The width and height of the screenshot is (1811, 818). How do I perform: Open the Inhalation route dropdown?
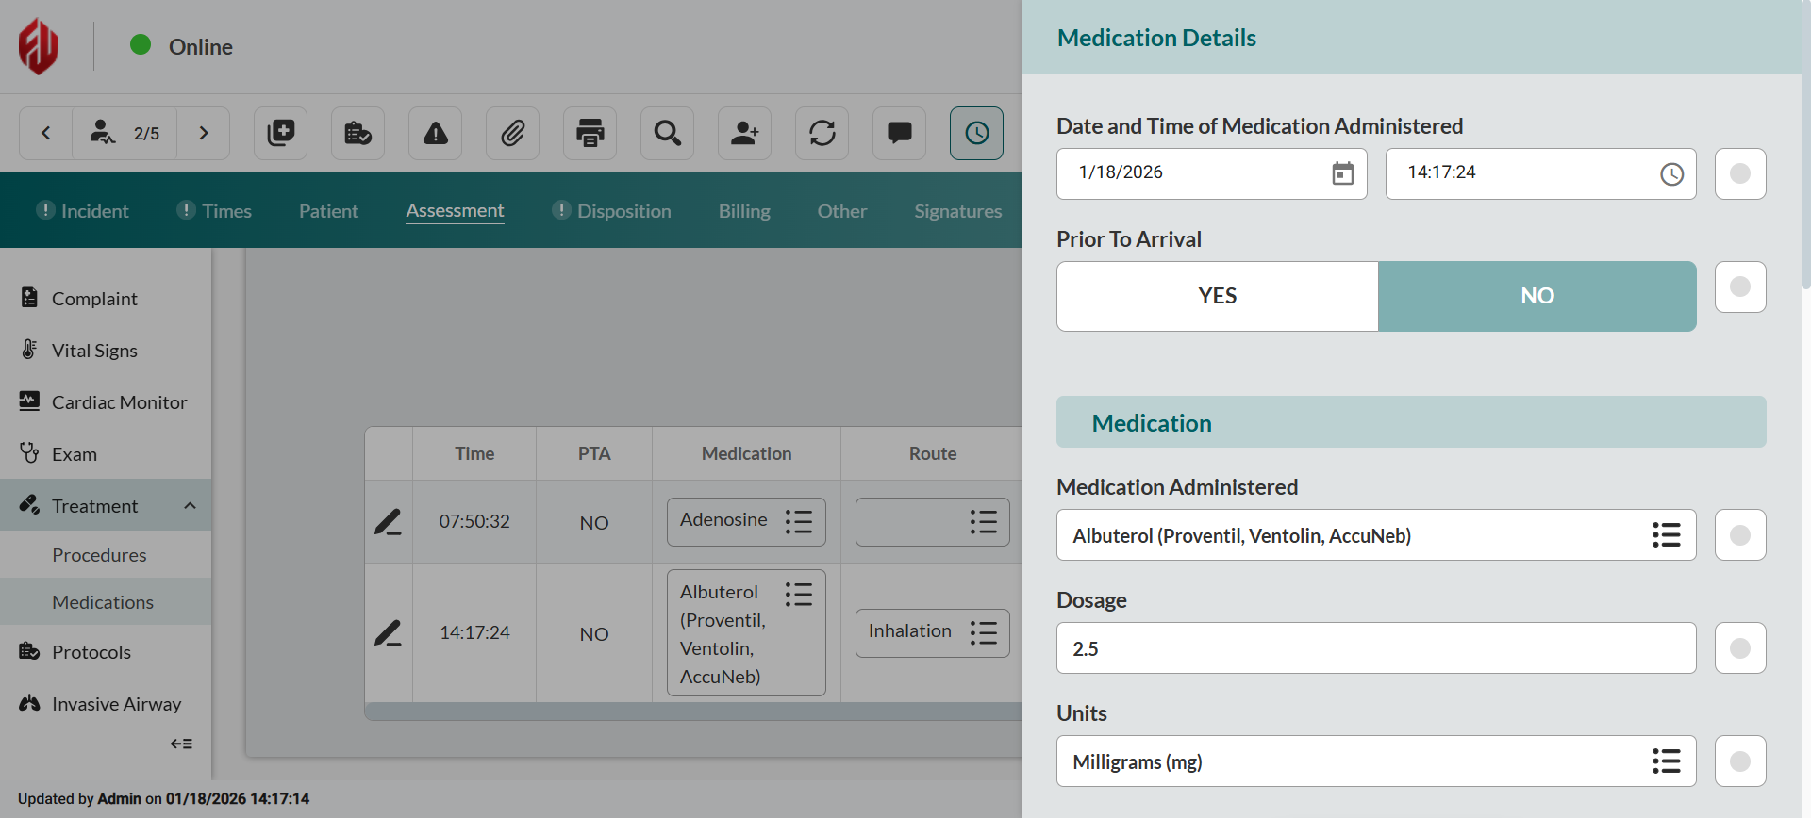[933, 633]
